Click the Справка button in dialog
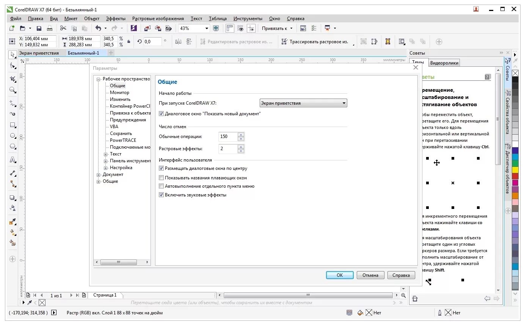Image resolution: width=527 pixels, height=328 pixels. [401, 275]
